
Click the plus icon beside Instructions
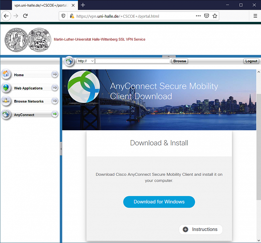click(x=185, y=230)
